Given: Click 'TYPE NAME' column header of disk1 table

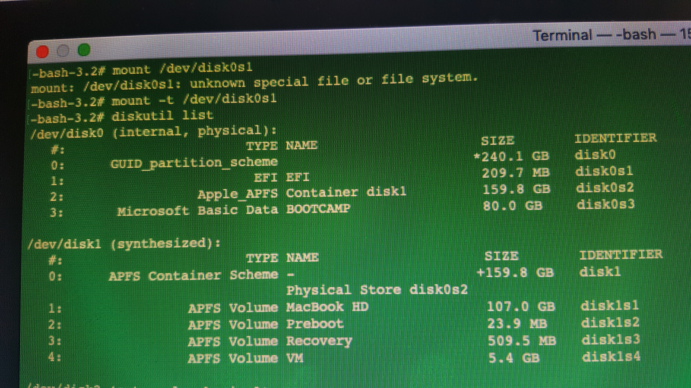Looking at the screenshot, I should click(282, 258).
